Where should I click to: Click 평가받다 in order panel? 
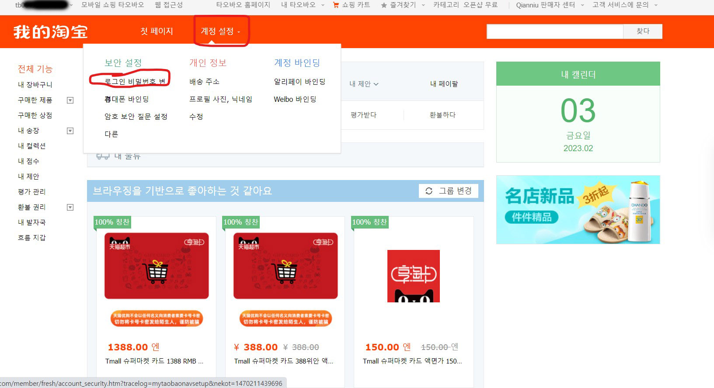[x=363, y=115]
